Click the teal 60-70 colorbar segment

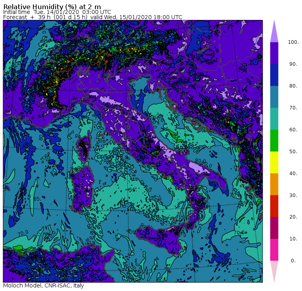274,119
